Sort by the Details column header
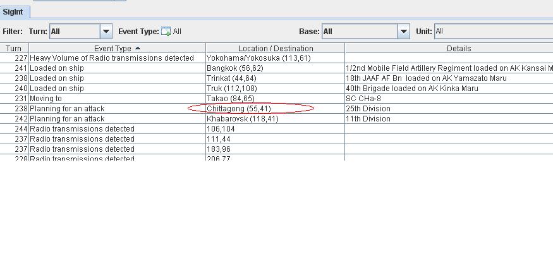 (449, 48)
